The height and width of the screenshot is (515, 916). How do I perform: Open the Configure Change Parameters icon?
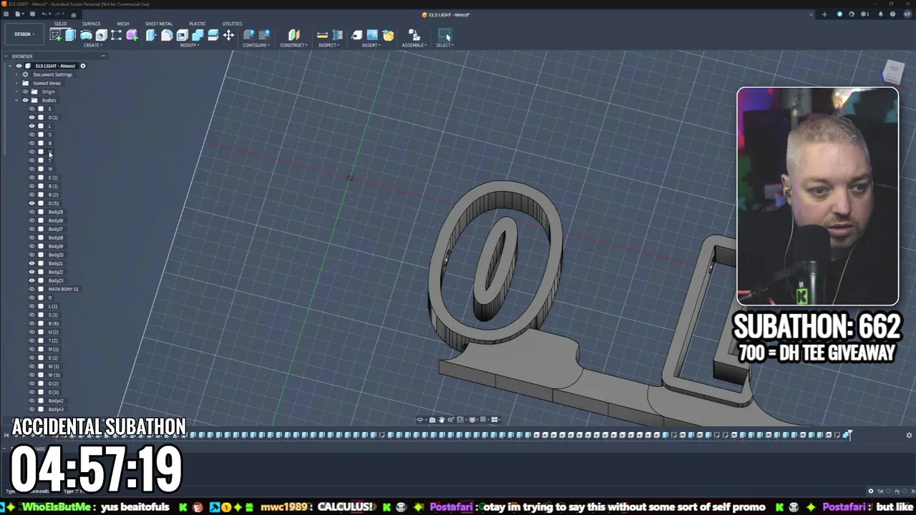248,35
